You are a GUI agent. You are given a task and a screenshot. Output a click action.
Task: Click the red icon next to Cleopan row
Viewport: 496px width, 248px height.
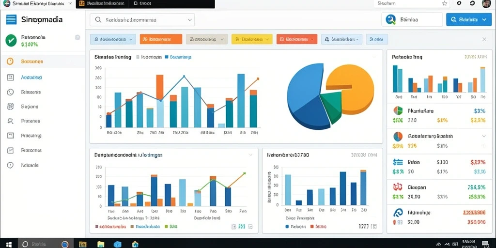coord(398,187)
